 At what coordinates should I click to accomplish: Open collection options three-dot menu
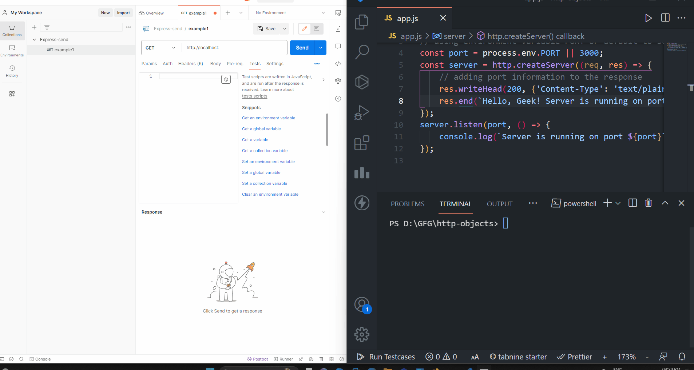(x=128, y=27)
